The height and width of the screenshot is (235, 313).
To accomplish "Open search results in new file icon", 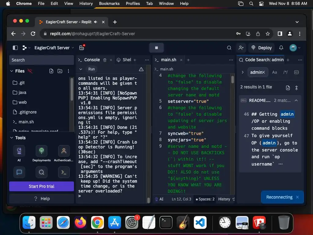I will (288, 88).
